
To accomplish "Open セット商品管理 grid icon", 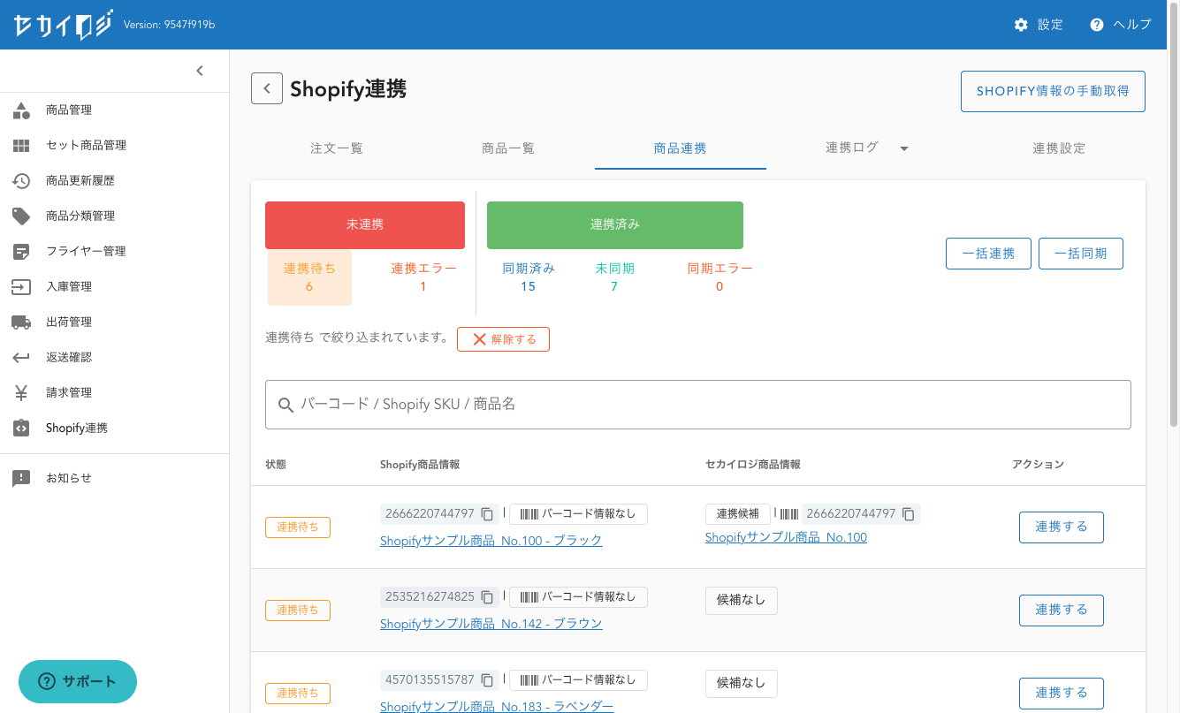I will (x=21, y=146).
